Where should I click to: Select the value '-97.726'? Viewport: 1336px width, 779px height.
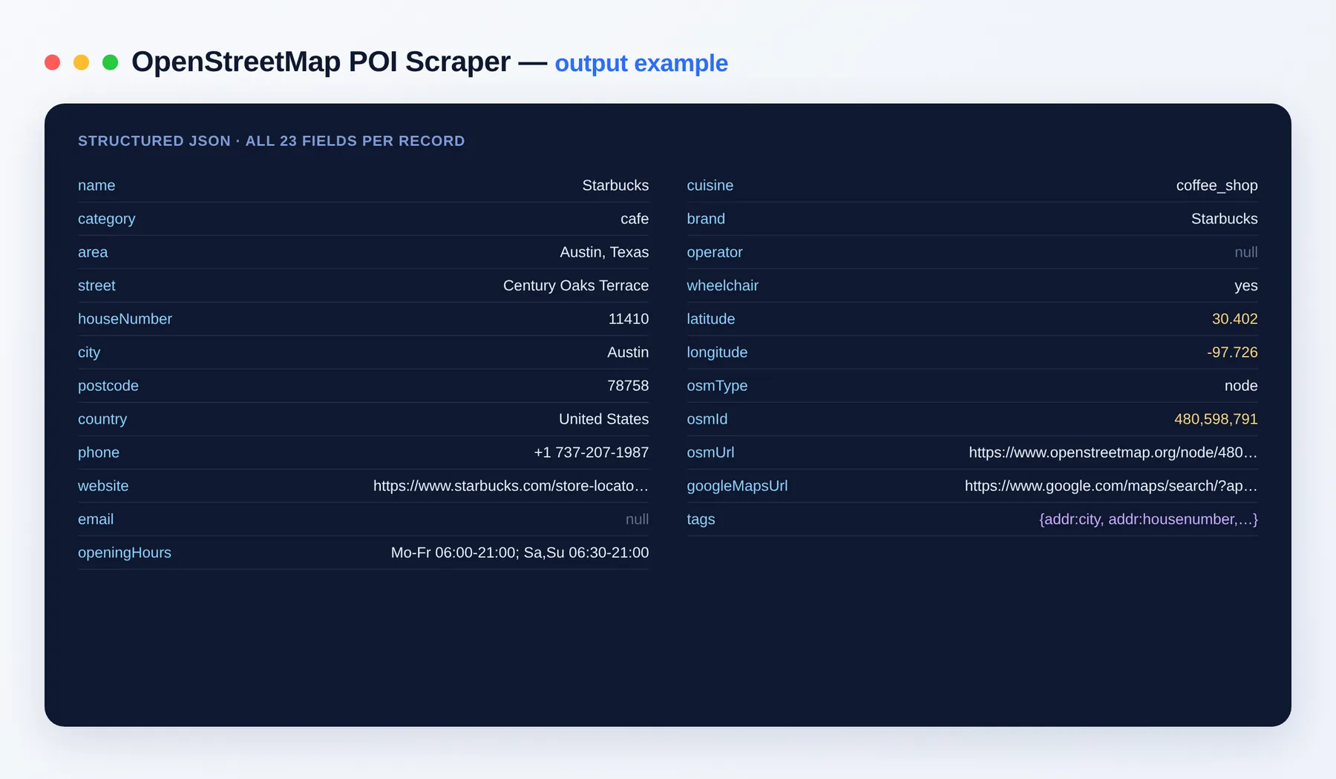coord(1232,352)
